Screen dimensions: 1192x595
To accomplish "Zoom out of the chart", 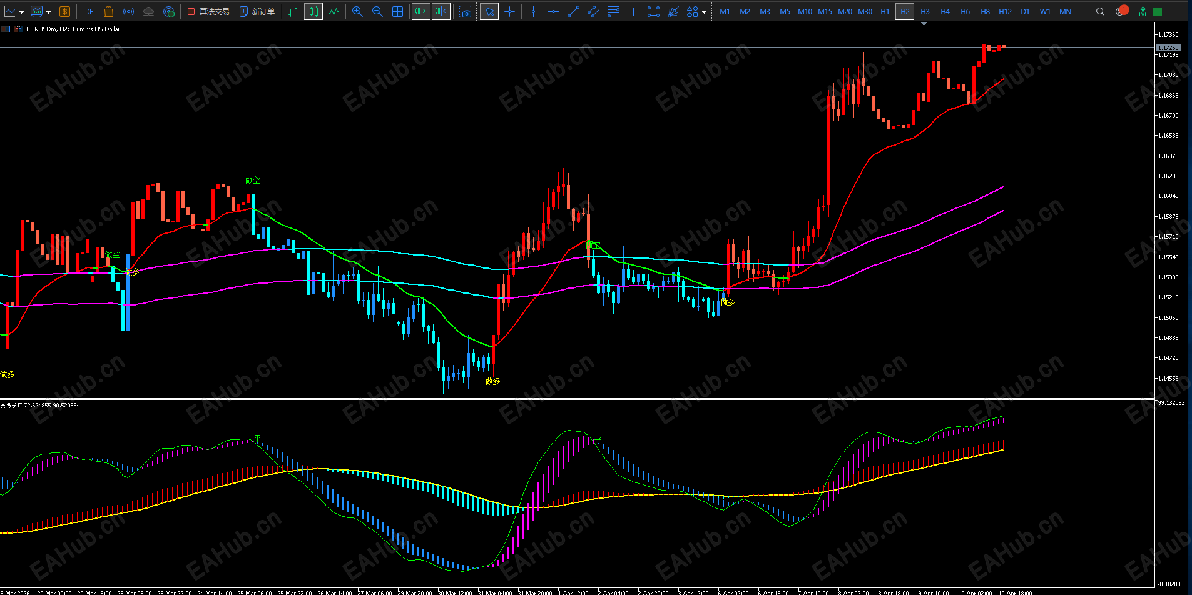I will [377, 11].
